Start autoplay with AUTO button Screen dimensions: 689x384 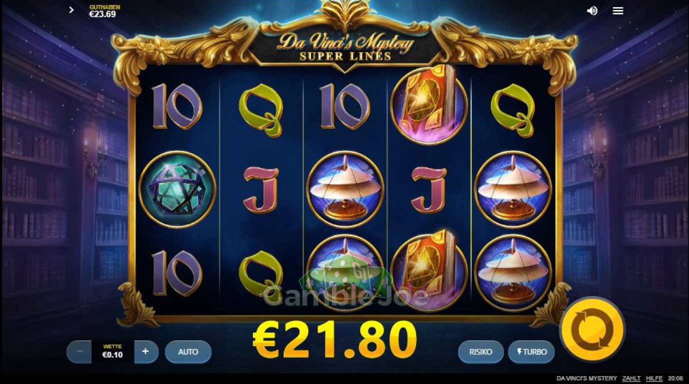(188, 351)
